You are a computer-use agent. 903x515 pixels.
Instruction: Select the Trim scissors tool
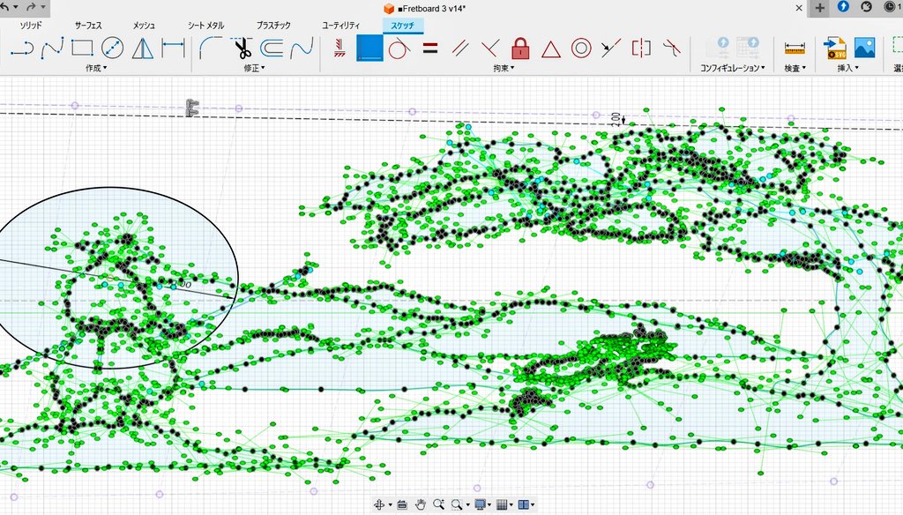coord(242,49)
